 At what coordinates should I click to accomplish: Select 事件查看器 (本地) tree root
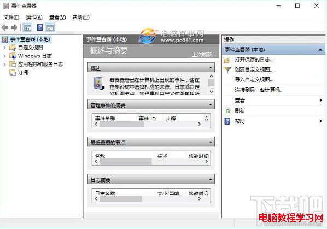pyautogui.click(x=30, y=39)
